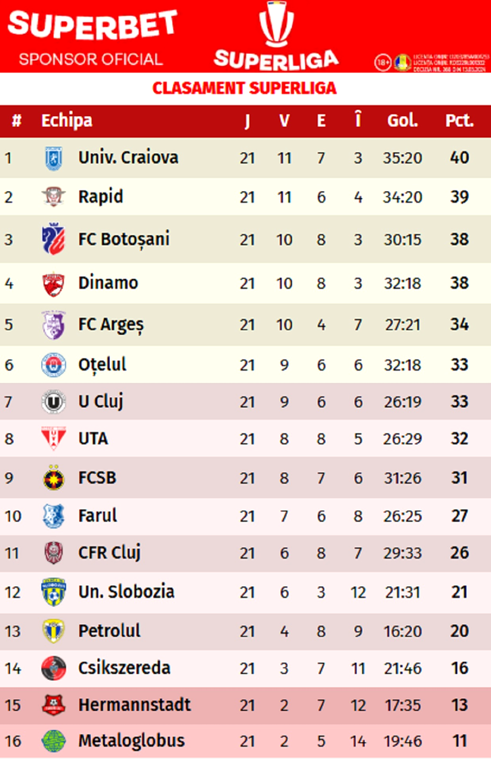Click the Oțelul club logo
This screenshot has width=491, height=759.
53,365
